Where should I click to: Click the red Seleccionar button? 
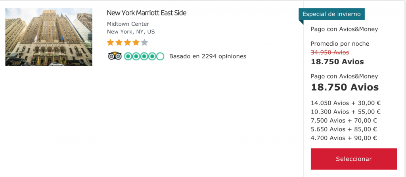[x=354, y=159]
